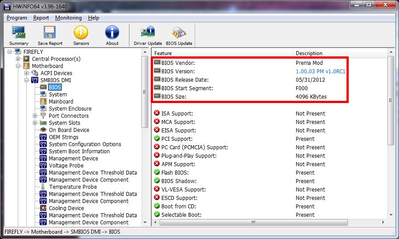Expand the Central Processor(s) node

[x=18, y=59]
